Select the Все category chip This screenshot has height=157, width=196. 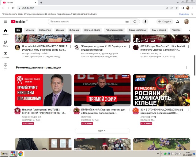pyautogui.click(x=18, y=30)
